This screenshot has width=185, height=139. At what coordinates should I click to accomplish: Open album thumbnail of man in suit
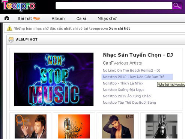[x=30, y=126]
